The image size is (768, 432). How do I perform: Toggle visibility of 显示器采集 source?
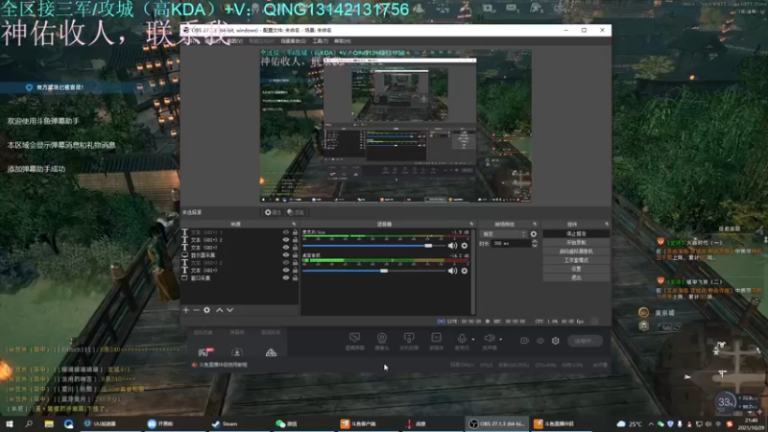(x=286, y=254)
